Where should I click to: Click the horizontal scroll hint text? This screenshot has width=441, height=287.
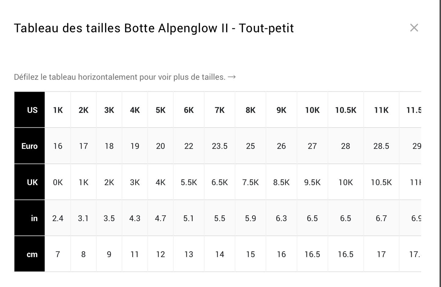point(120,77)
